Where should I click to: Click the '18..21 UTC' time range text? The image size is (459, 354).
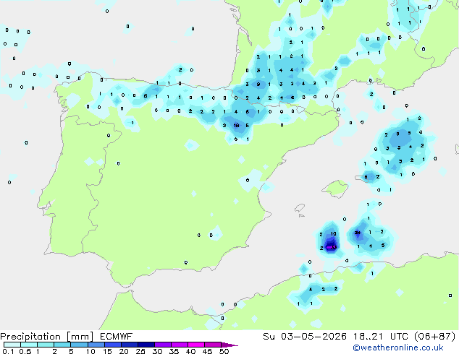[381, 337]
